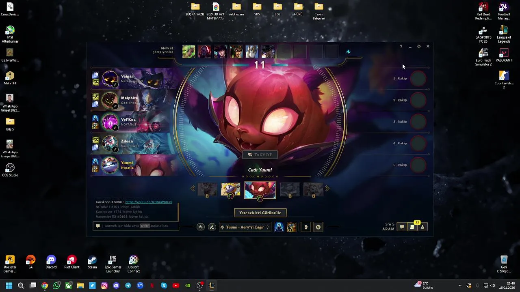Screen dimensions: 520x292
Task: Pick the last locked skin thumbnail
Action: 313,189
